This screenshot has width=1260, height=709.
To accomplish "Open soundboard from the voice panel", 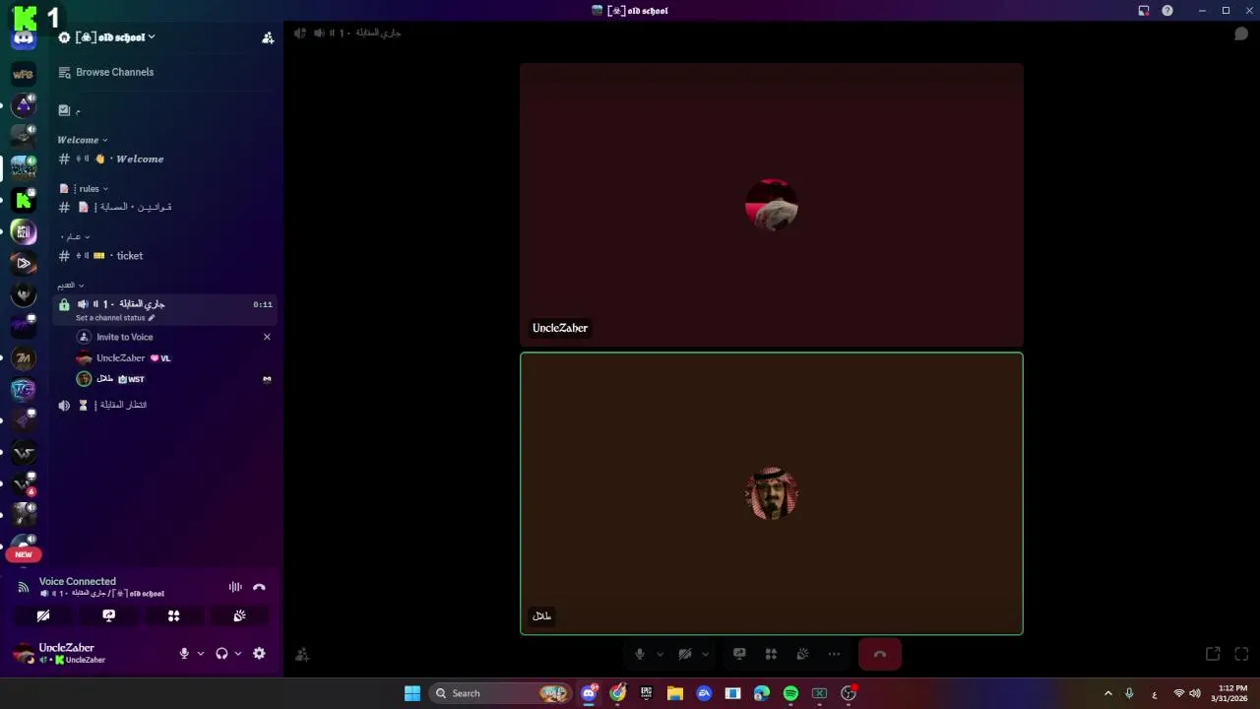I will click(239, 615).
